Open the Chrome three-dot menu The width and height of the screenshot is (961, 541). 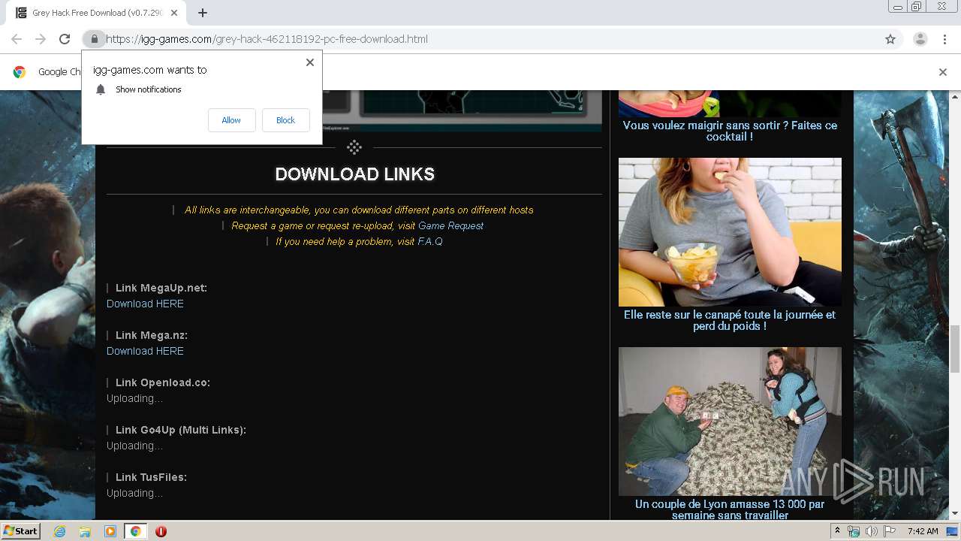coord(944,39)
